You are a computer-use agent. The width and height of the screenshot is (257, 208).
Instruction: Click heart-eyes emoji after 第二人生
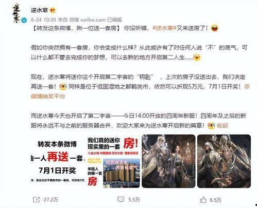197,58
